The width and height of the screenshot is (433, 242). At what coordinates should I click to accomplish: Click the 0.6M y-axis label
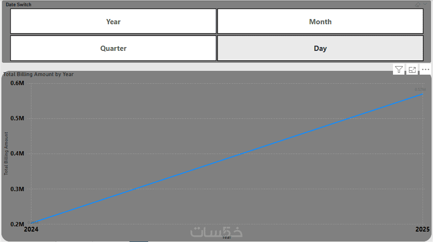(17, 83)
